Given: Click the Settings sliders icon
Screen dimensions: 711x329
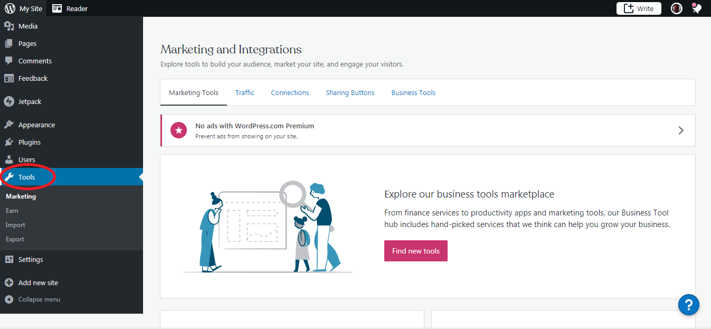Looking at the screenshot, I should click(9, 260).
